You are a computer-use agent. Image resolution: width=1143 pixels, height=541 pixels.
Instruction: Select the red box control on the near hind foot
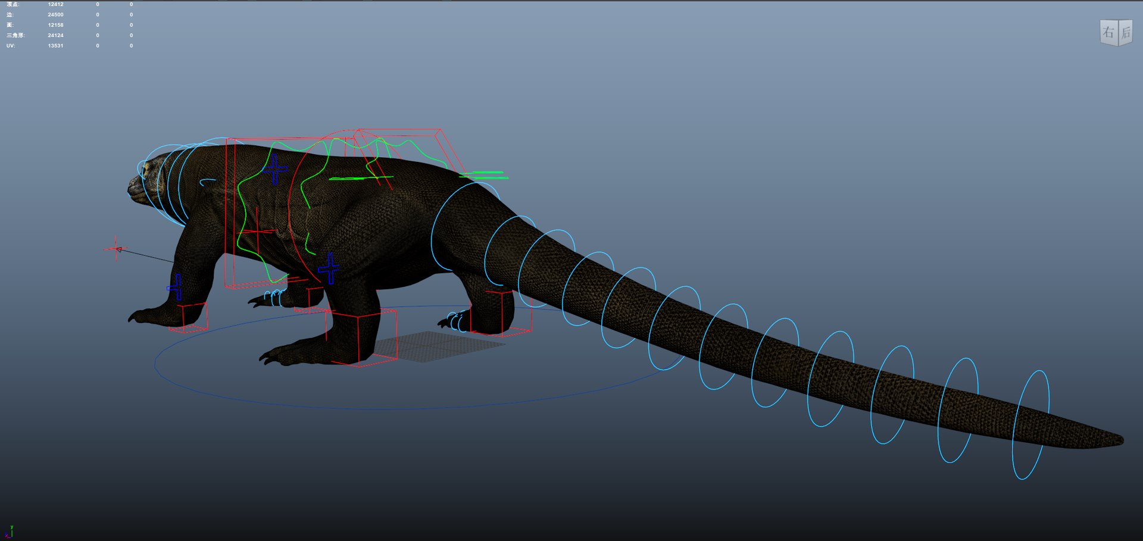click(x=361, y=339)
